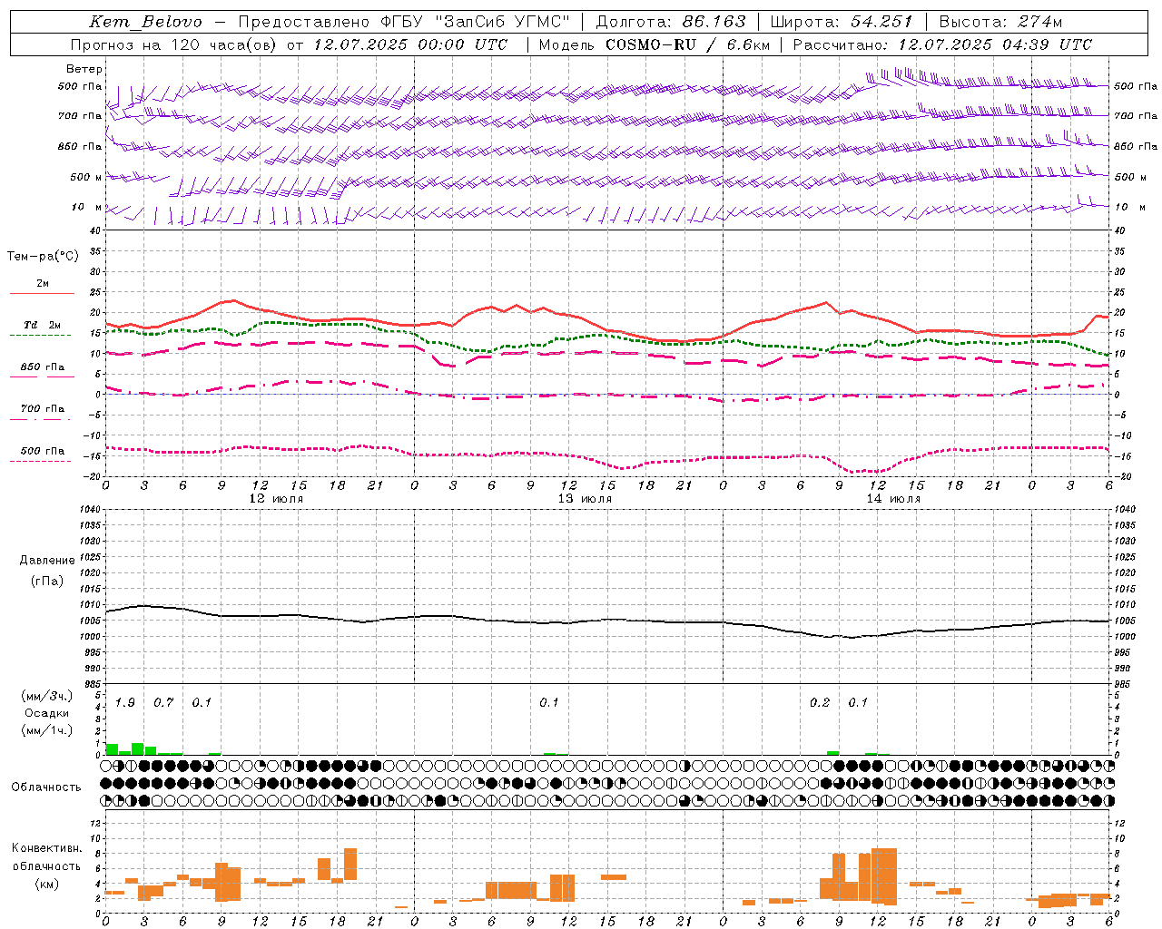Click the 'Td 2м' dew point legend entry
The image size is (1162, 929).
click(x=43, y=325)
